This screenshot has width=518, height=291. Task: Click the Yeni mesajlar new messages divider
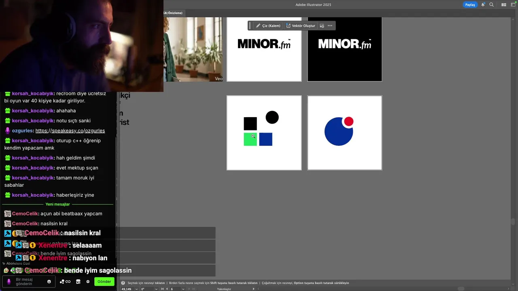tap(57, 204)
